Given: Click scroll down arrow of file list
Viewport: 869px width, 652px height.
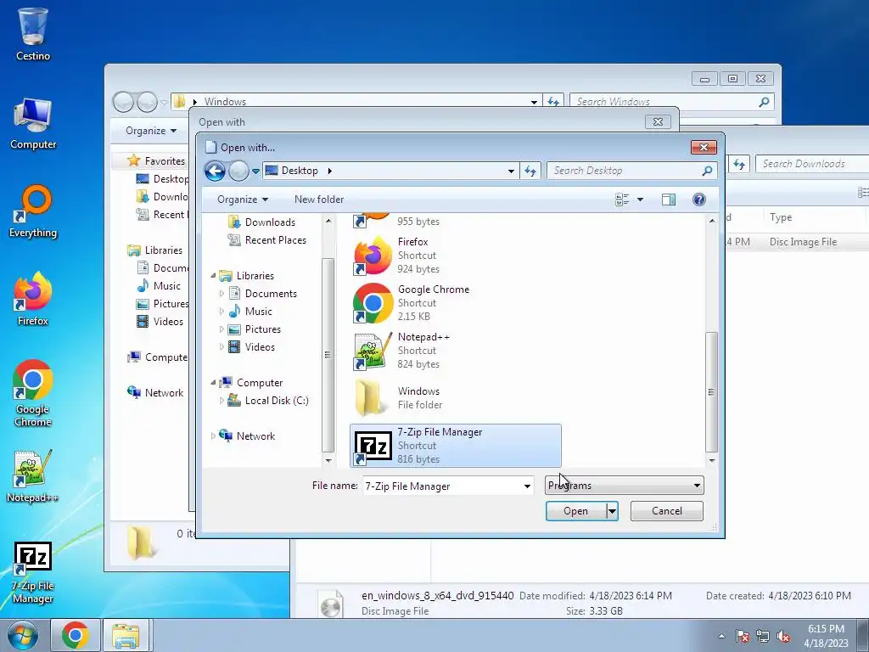Looking at the screenshot, I should pyautogui.click(x=712, y=461).
